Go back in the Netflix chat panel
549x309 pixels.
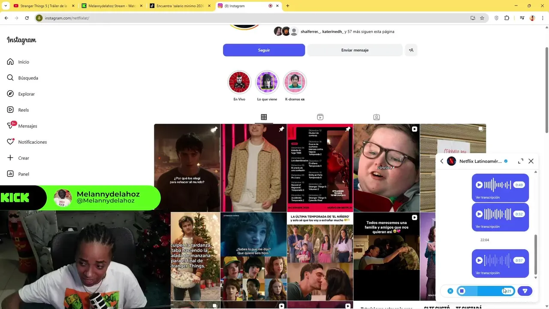[442, 161]
